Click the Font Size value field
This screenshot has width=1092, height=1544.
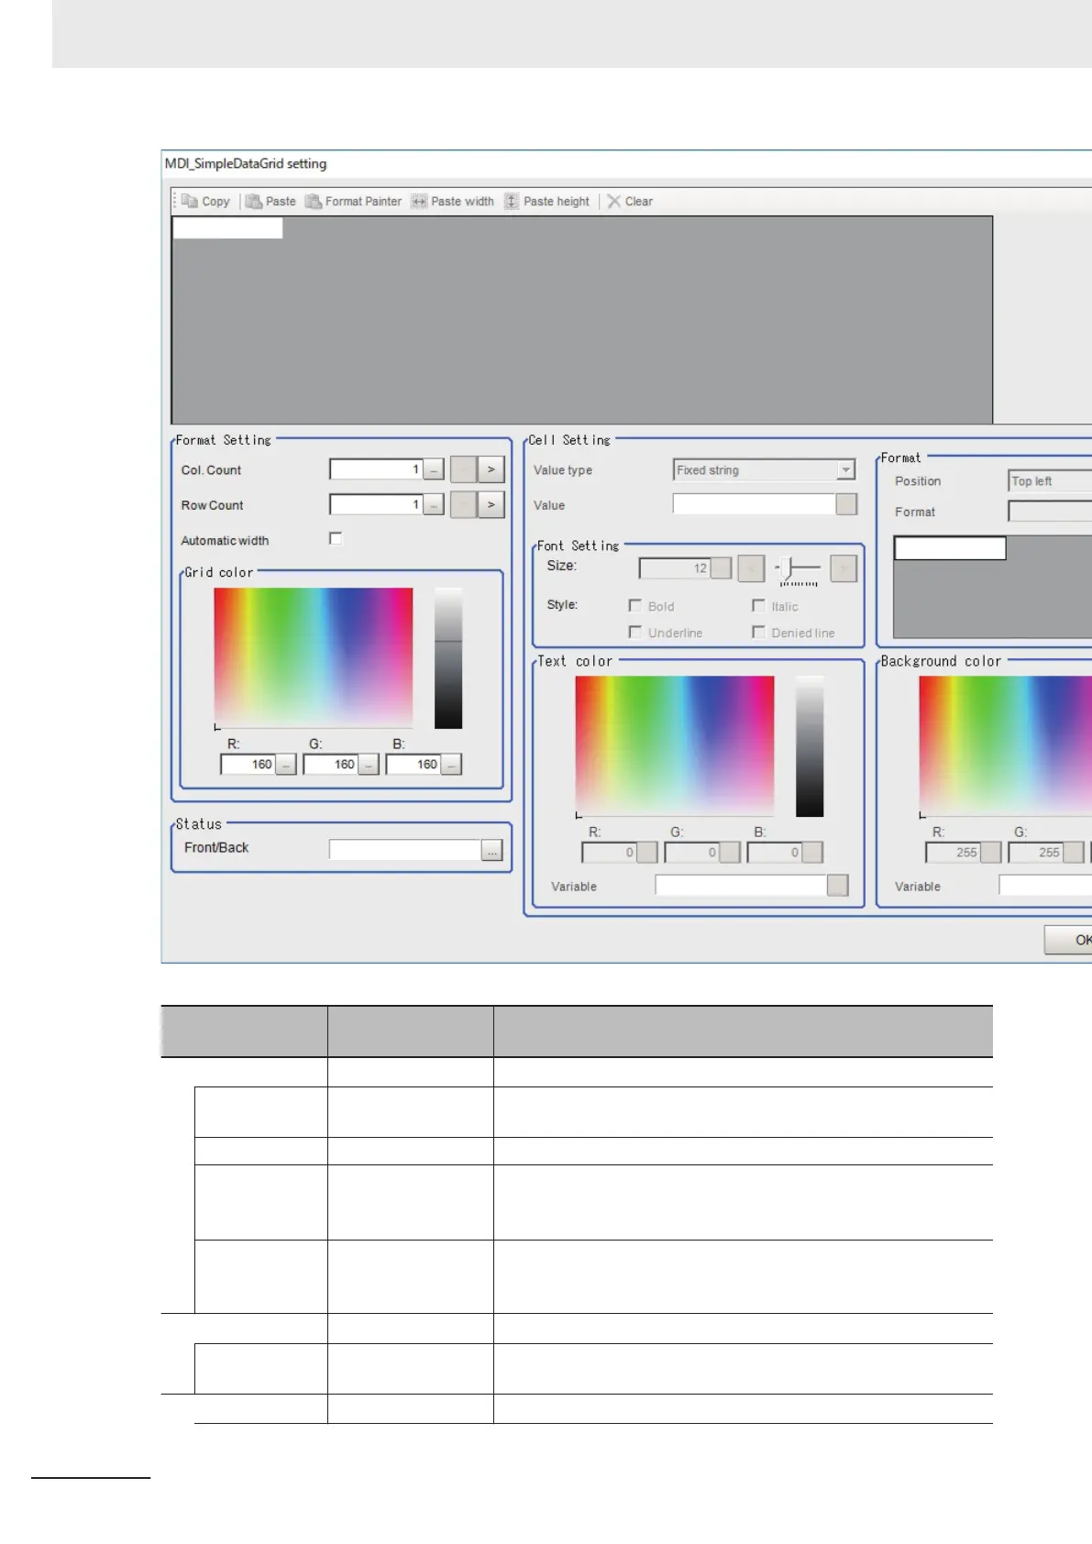click(x=675, y=568)
